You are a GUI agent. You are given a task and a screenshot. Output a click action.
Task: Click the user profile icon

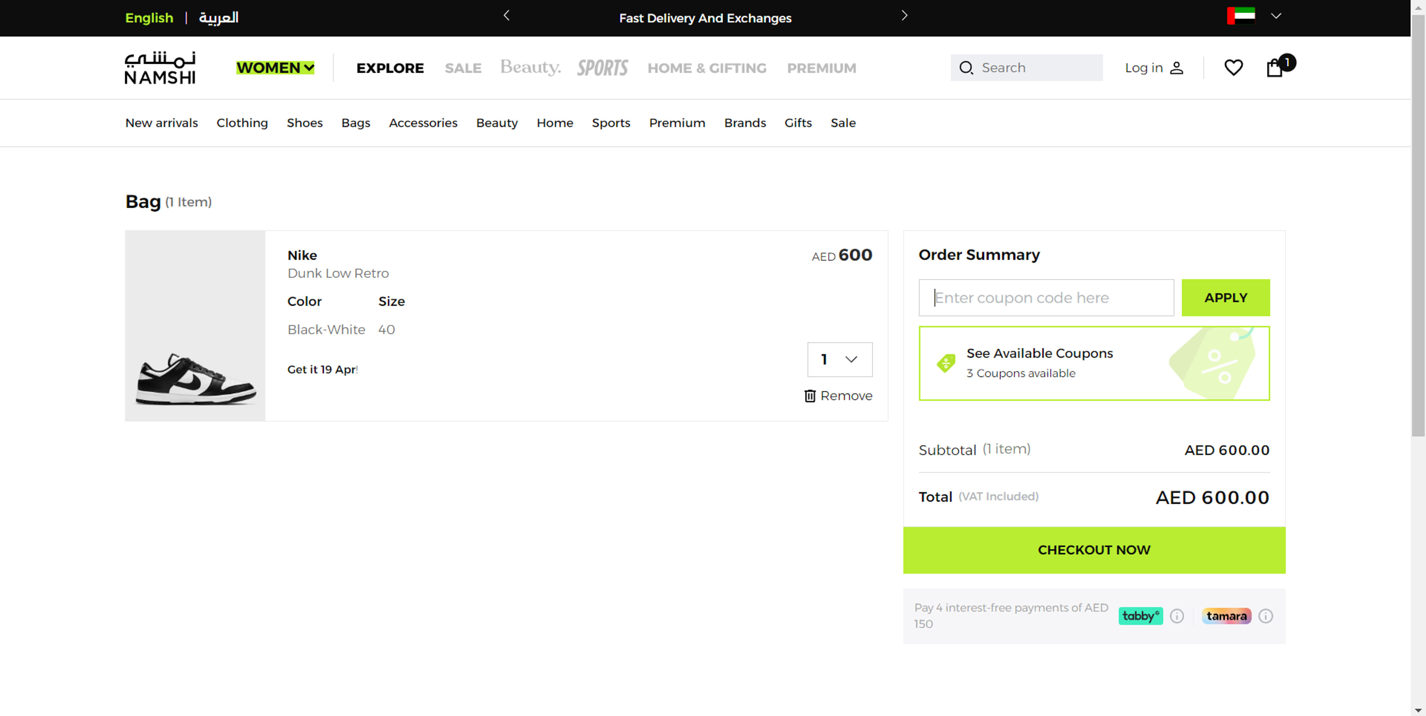pyautogui.click(x=1176, y=68)
